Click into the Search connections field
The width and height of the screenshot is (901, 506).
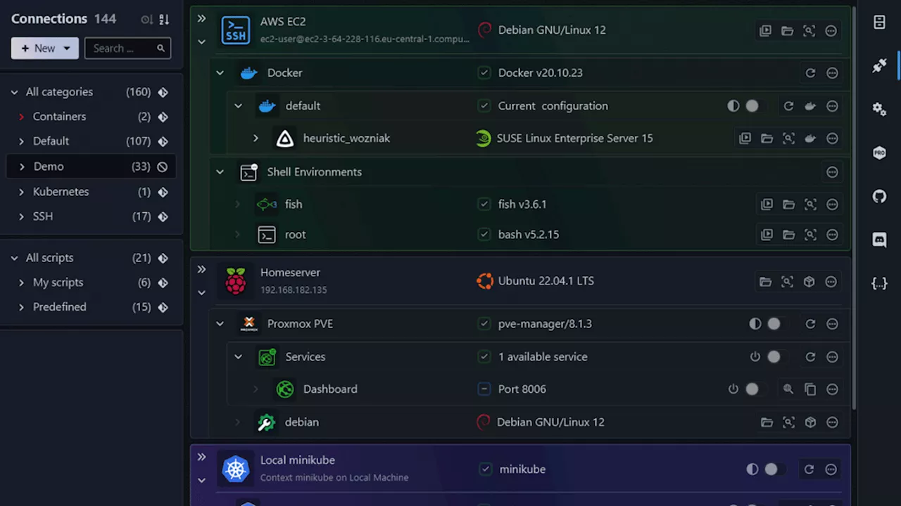coord(127,48)
